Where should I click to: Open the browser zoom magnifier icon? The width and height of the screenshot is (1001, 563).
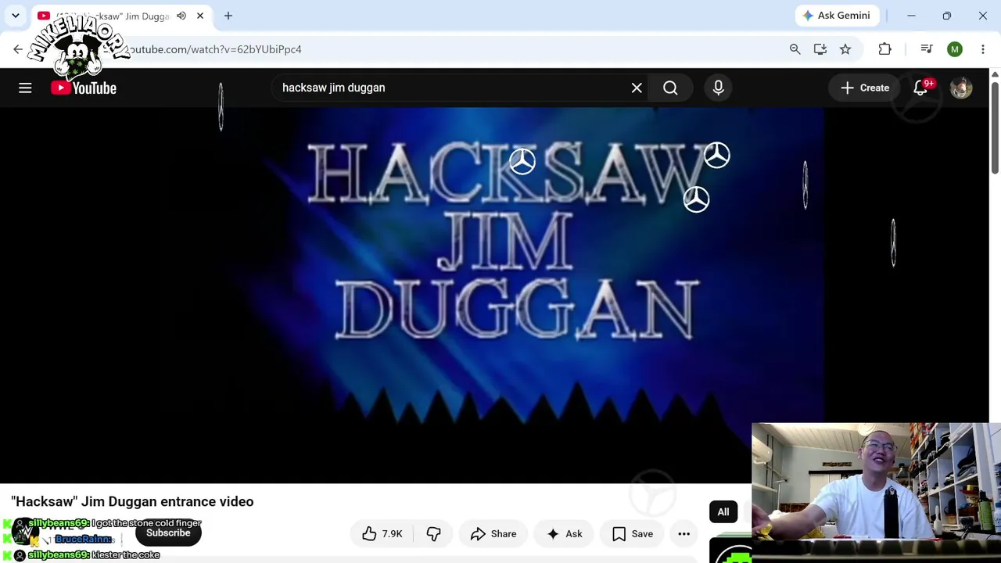[x=795, y=49]
